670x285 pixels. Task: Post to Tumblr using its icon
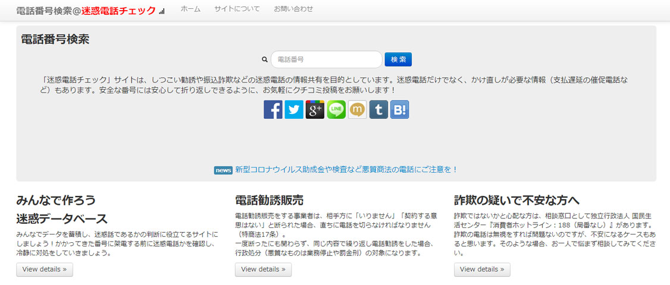point(378,109)
